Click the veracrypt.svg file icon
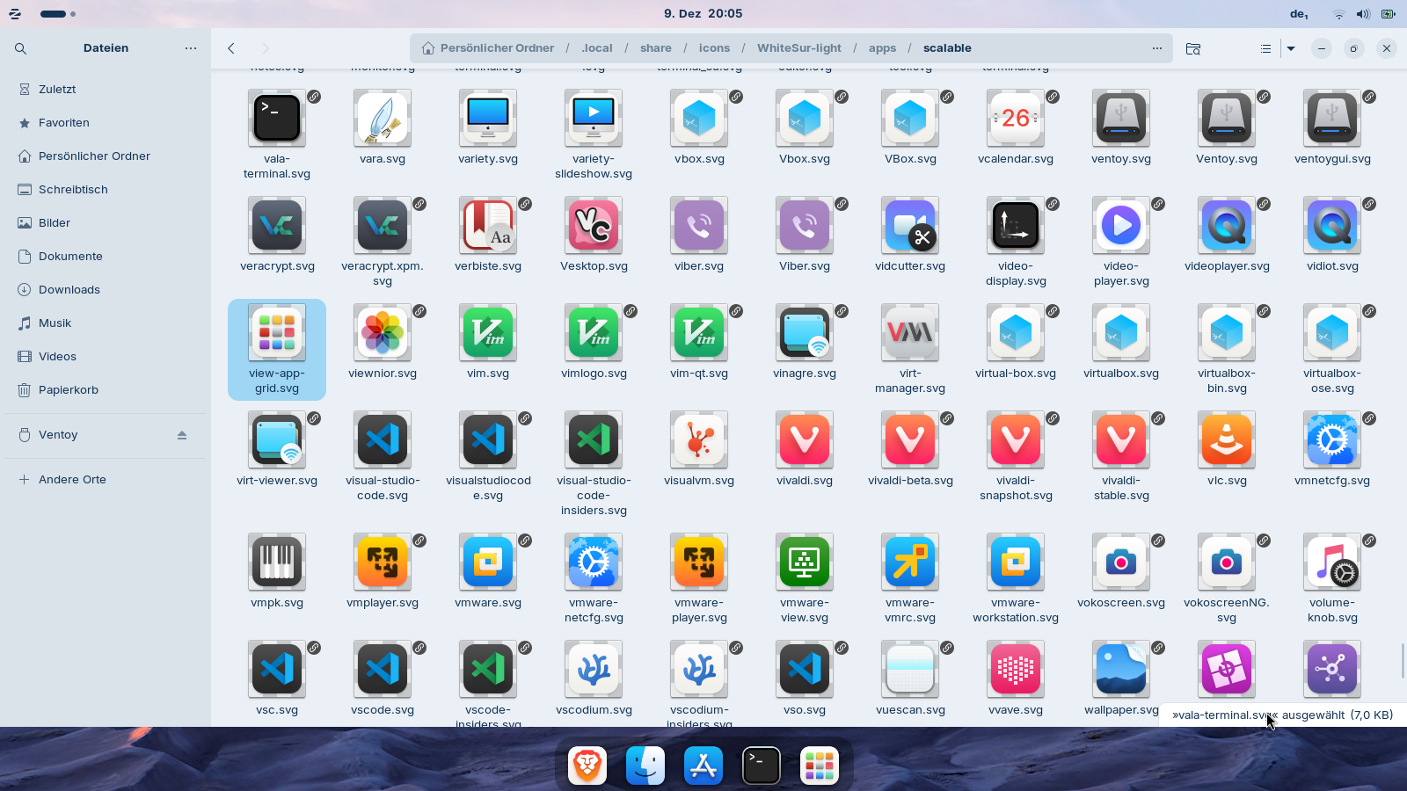1407x791 pixels. point(276,226)
